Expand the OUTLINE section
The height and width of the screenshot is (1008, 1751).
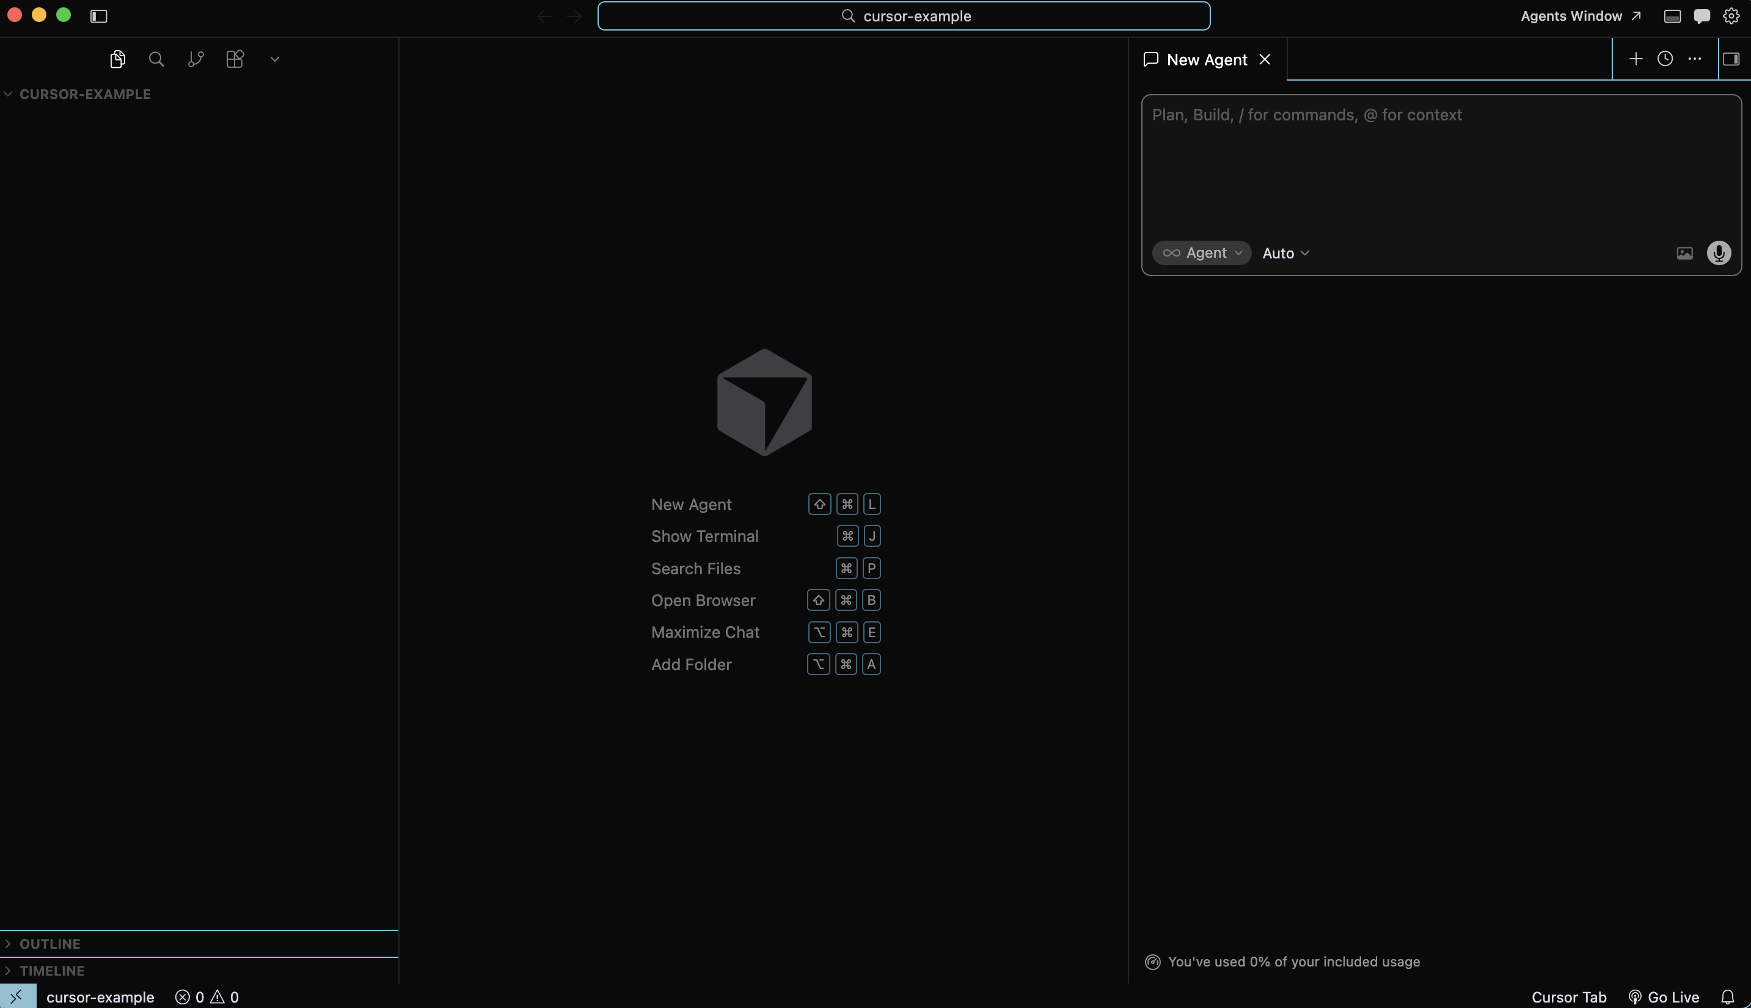pos(199,944)
